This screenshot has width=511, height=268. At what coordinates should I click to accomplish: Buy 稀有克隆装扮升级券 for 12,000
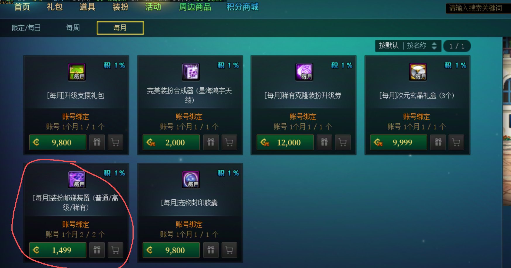pyautogui.click(x=285, y=142)
